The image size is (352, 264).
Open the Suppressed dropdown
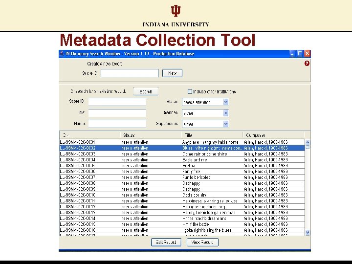tap(205, 124)
